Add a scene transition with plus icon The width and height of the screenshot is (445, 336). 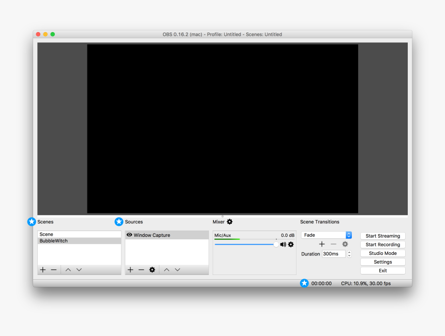pyautogui.click(x=322, y=244)
